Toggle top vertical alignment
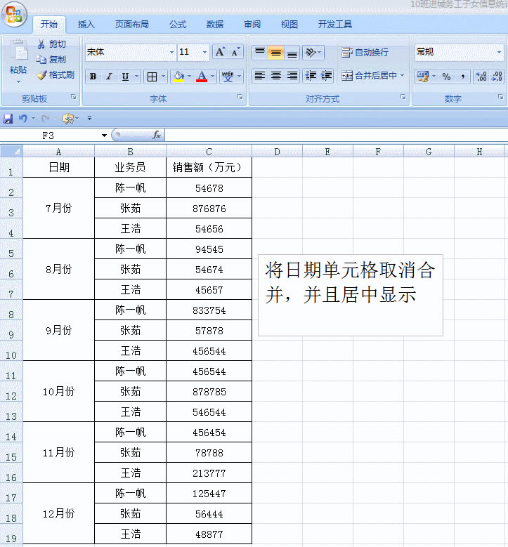Image resolution: width=508 pixels, height=547 pixels. coord(260,53)
